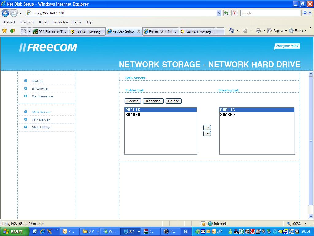Open the Favorites Center star icon
The height and width of the screenshot is (236, 314).
click(4, 31)
